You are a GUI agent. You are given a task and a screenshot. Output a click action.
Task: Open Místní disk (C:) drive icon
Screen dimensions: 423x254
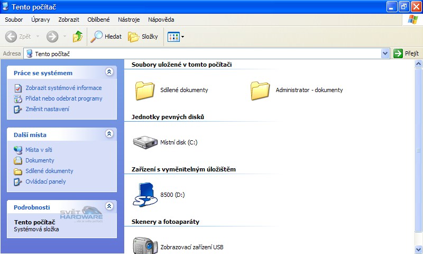[145, 142]
